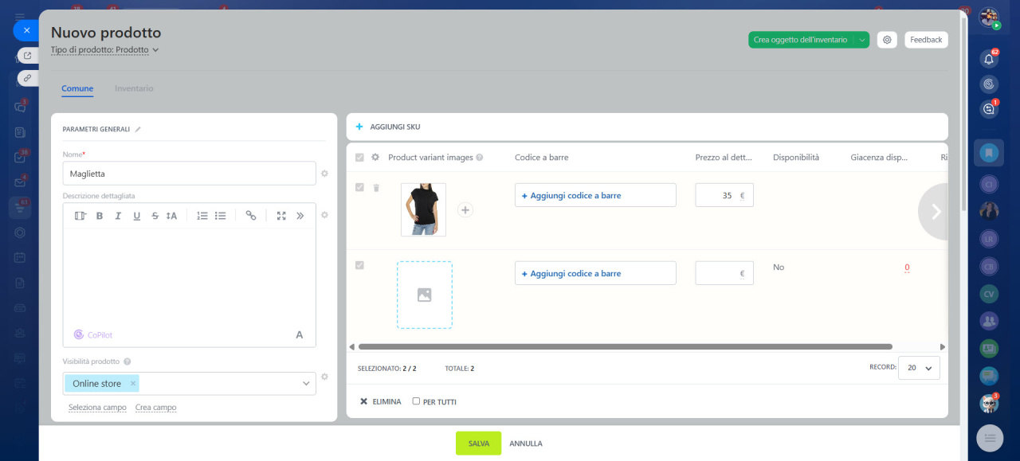Open the notifications bell
The height and width of the screenshot is (461, 1020).
(989, 59)
